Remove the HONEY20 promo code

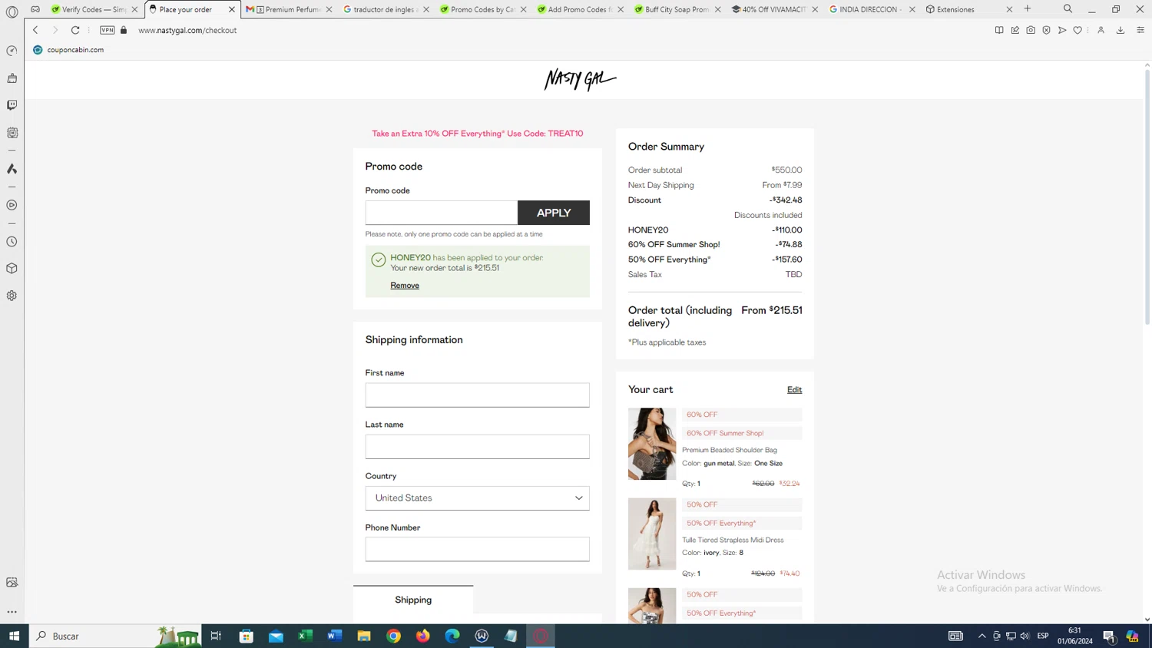coord(405,286)
